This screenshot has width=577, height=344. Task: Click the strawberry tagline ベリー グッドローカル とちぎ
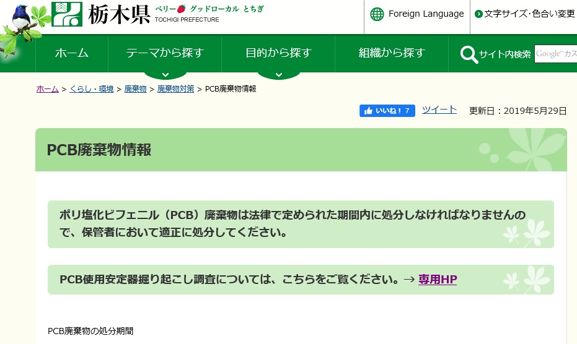point(209,9)
